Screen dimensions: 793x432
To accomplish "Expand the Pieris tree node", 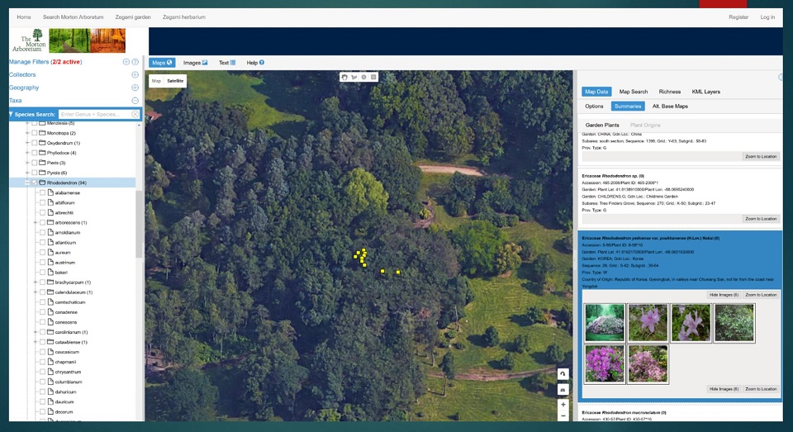I will pyautogui.click(x=27, y=163).
